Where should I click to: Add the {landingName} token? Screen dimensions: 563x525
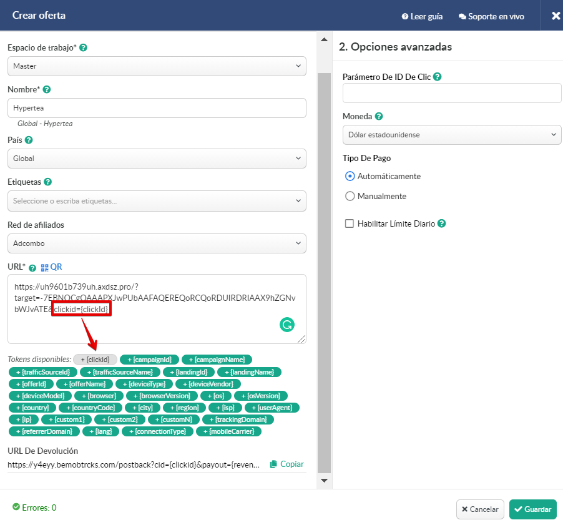click(249, 372)
